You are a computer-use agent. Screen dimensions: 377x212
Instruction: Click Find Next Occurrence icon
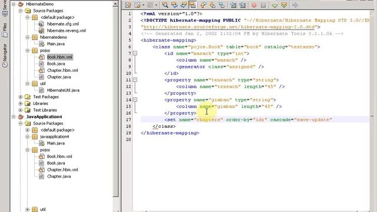tap(183, 5)
